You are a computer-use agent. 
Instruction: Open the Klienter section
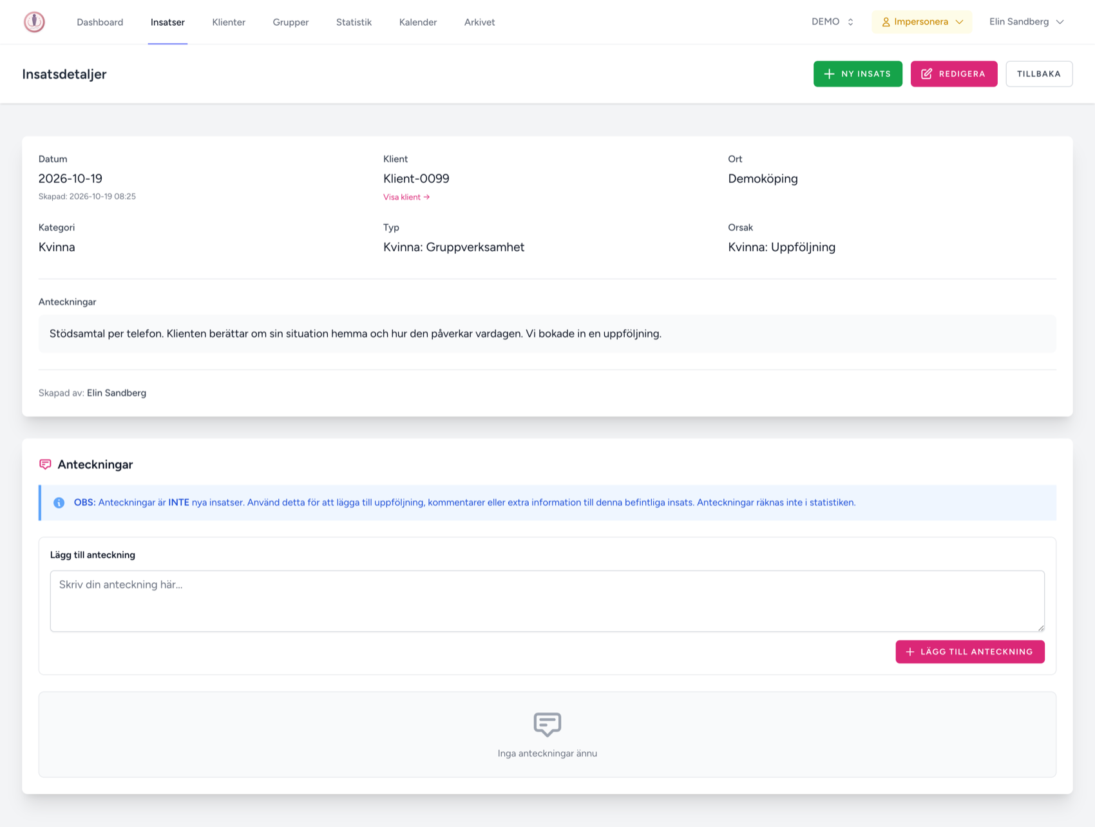pyautogui.click(x=229, y=22)
